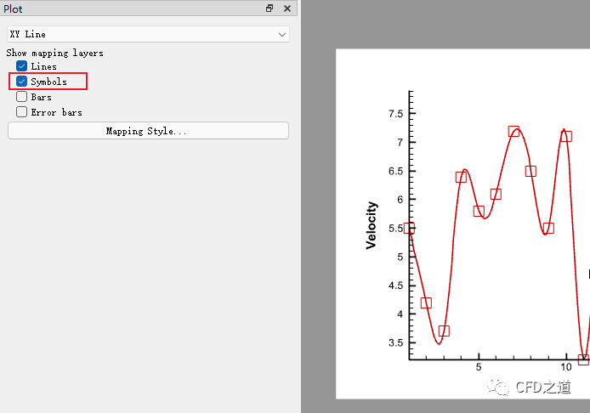Open the Mapping Style dialog
Screen dimensions: 590x413
[x=148, y=131]
